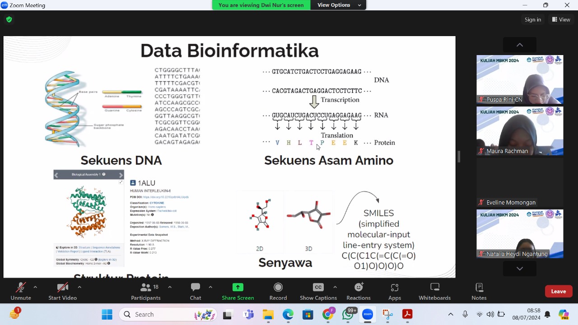Open Whiteboards
578x325 pixels.
click(435, 292)
